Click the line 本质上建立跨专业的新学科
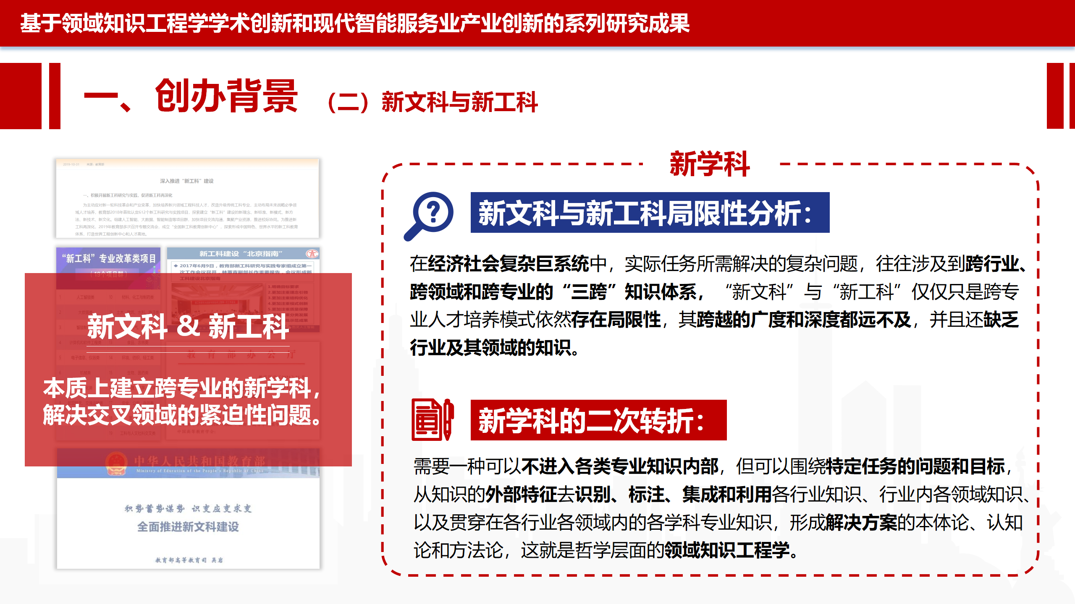Screen dimensions: 1075x604 coord(181,388)
